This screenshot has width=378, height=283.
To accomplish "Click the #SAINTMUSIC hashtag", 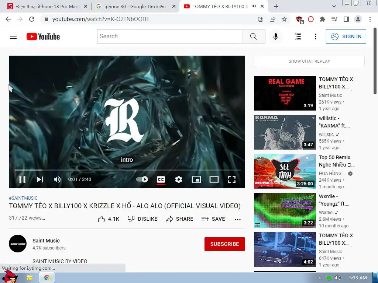I will pos(23,198).
